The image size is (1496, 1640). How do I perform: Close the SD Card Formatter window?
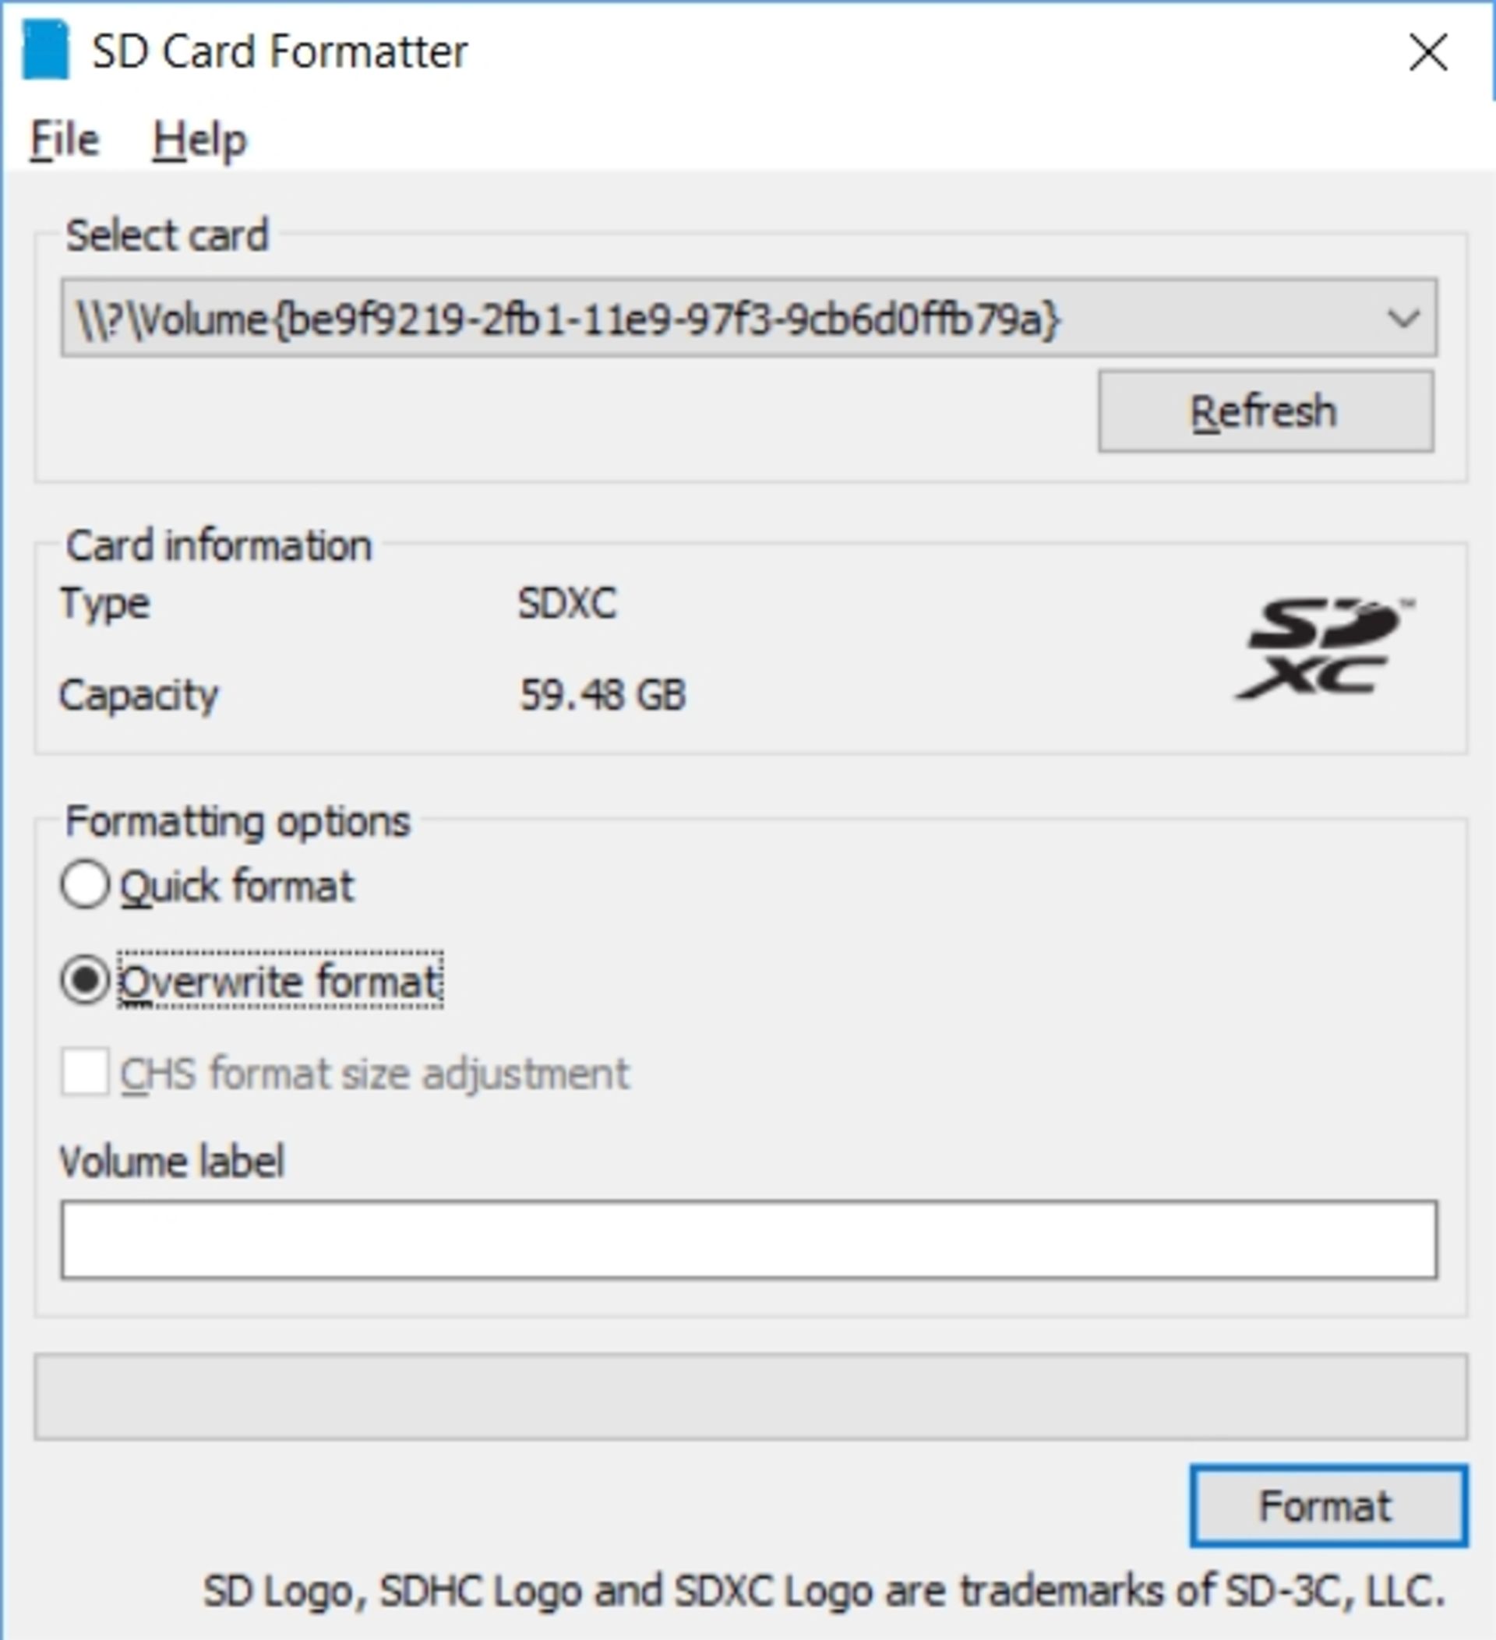[1427, 52]
